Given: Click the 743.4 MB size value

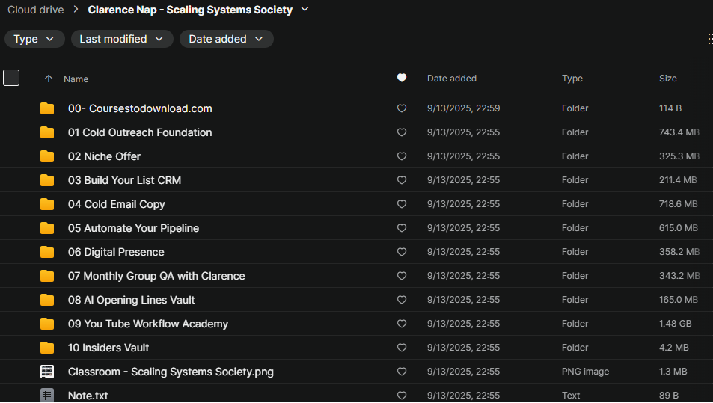Looking at the screenshot, I should (x=679, y=132).
